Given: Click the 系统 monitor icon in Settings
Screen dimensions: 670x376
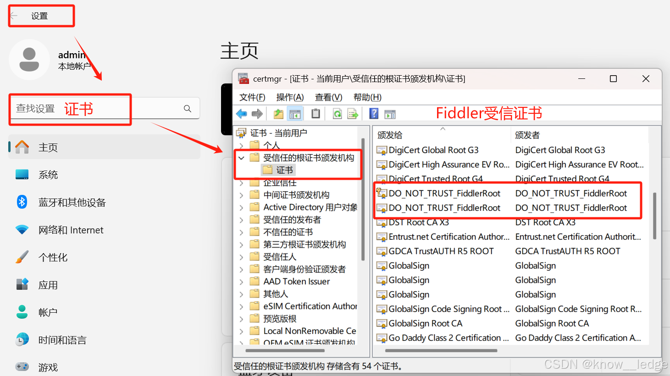Looking at the screenshot, I should pyautogui.click(x=22, y=175).
